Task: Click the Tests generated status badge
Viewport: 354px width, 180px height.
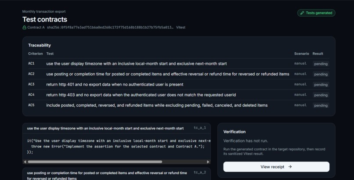Action: (316, 13)
